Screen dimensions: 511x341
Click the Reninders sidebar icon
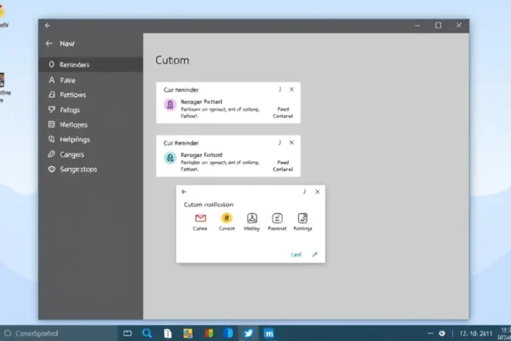click(51, 64)
